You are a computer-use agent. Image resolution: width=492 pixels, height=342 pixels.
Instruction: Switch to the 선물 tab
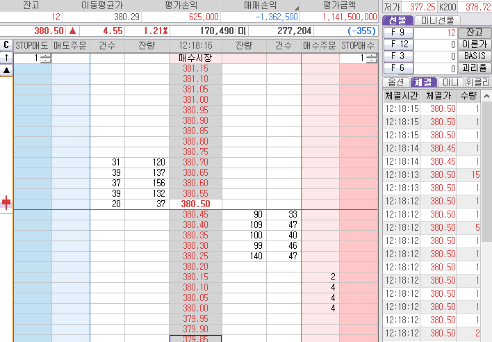398,20
